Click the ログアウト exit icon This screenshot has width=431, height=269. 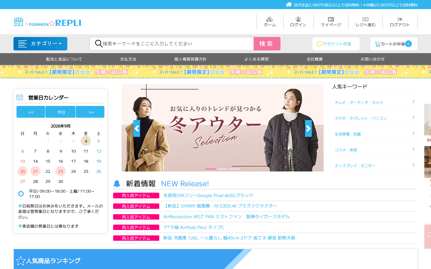[x=400, y=20]
